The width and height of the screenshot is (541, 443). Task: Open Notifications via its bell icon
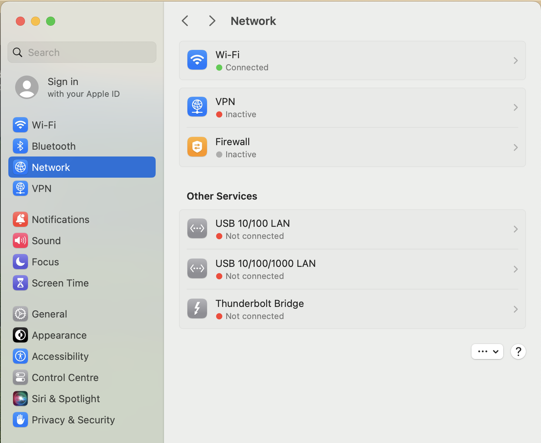(20, 220)
